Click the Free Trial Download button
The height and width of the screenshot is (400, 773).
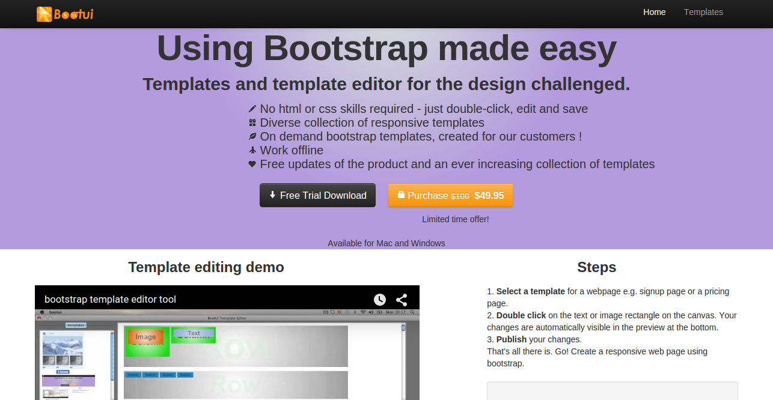coord(317,195)
